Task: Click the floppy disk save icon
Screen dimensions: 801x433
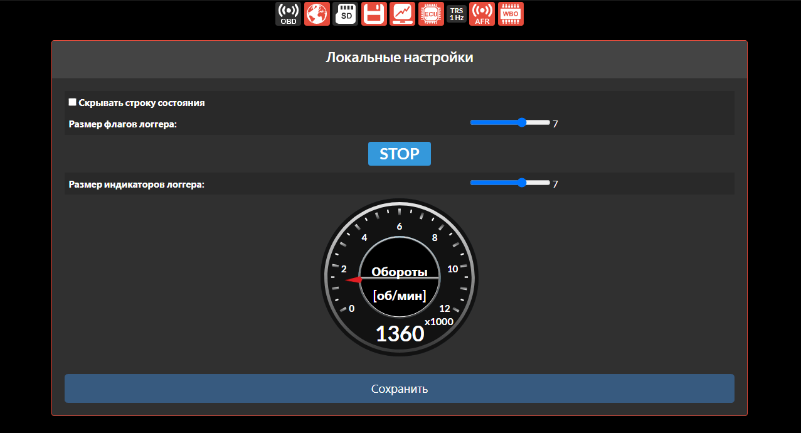Action: tap(374, 14)
